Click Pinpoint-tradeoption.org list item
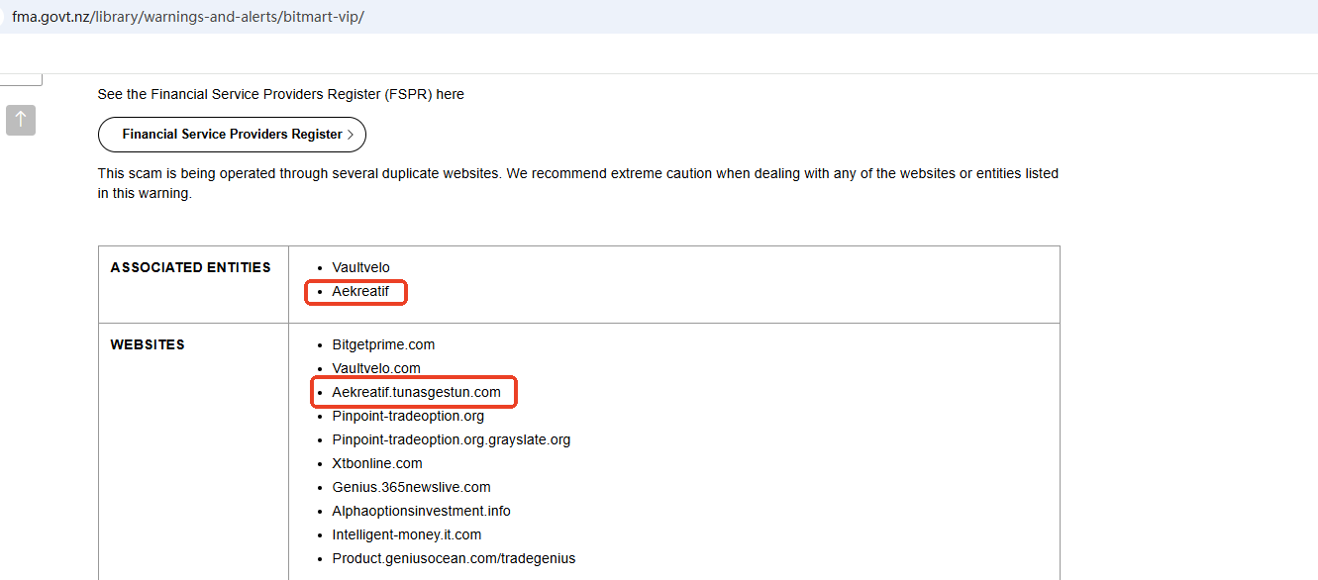Image resolution: width=1318 pixels, height=580 pixels. tap(408, 416)
